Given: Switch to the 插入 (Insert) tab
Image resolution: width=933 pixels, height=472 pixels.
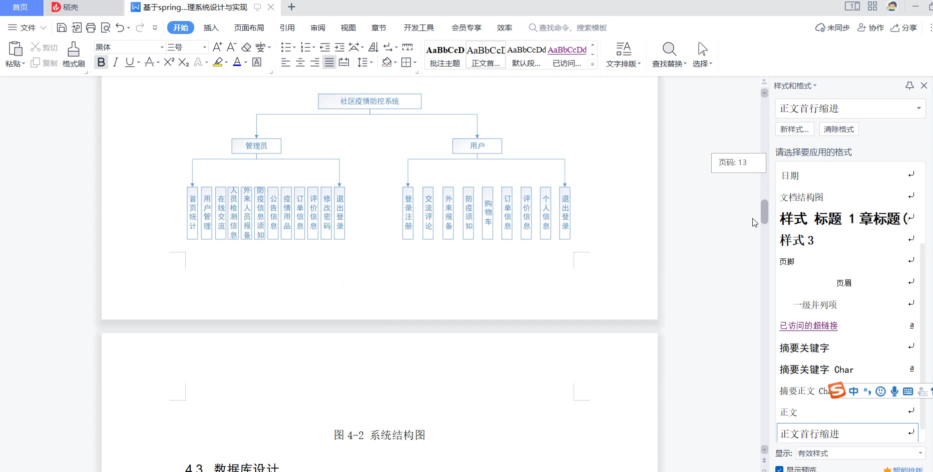Looking at the screenshot, I should click(x=211, y=27).
